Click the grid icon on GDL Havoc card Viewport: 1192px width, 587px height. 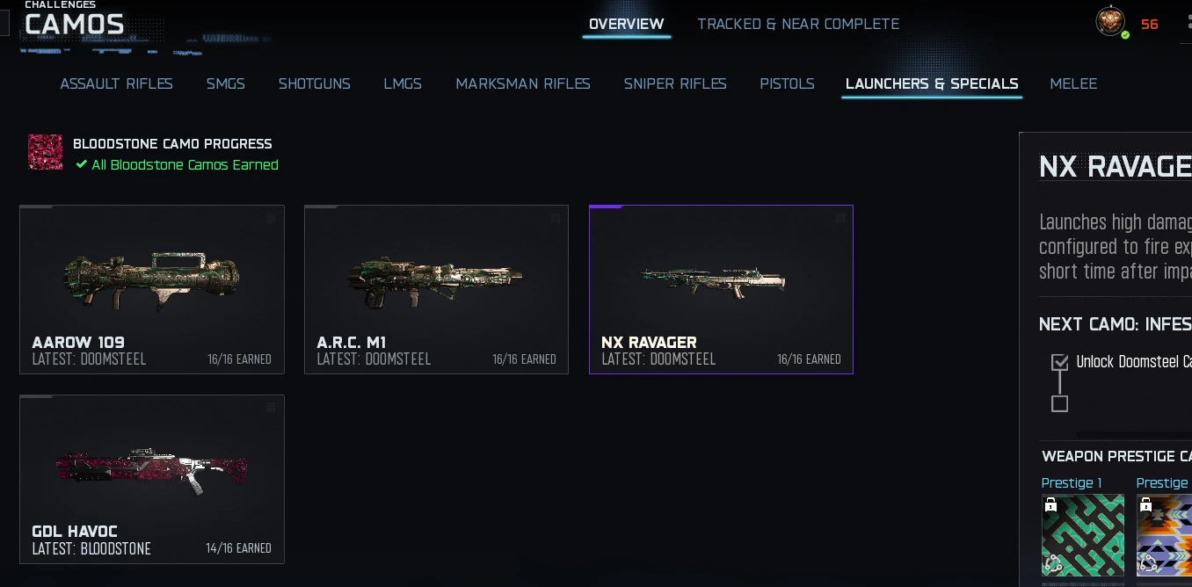(271, 408)
